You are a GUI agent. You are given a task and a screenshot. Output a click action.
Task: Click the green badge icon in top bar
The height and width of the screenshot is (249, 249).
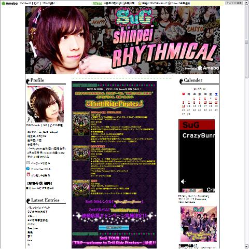coord(98,3)
